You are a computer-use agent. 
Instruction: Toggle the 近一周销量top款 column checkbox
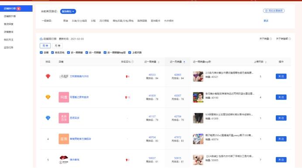(105, 52)
